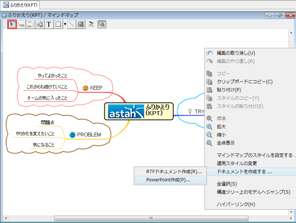
Task: Choose PowerPoint作成(P)... in the submenu
Action: pos(168,180)
